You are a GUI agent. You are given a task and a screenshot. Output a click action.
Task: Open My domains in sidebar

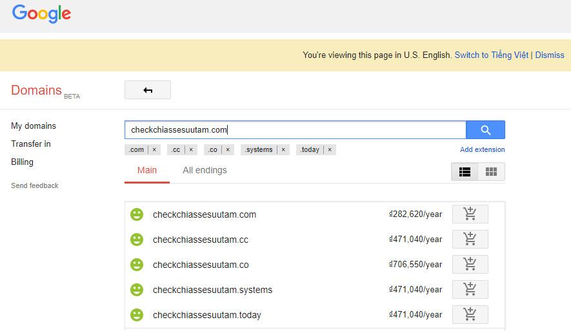[34, 126]
